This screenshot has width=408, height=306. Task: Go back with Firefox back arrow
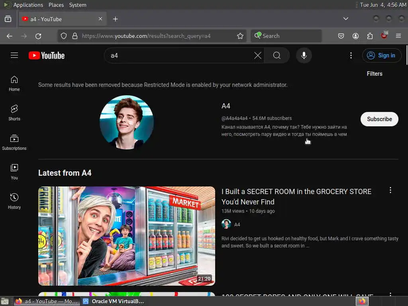tap(10, 36)
